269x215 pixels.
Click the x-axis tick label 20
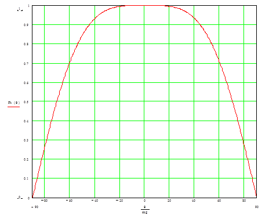pyautogui.click(x=169, y=201)
